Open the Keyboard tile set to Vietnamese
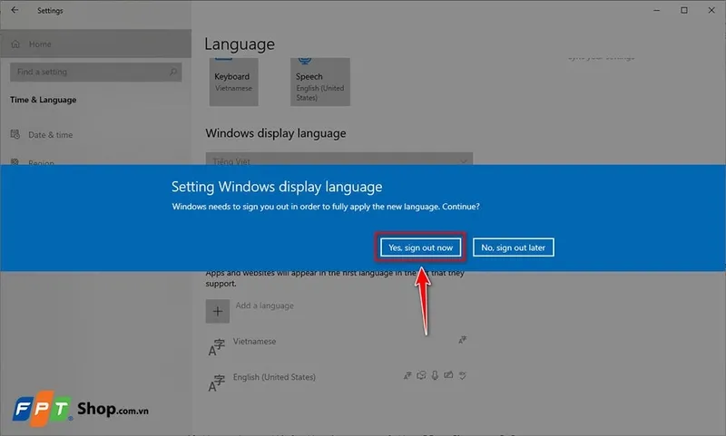726x436 pixels. point(233,82)
